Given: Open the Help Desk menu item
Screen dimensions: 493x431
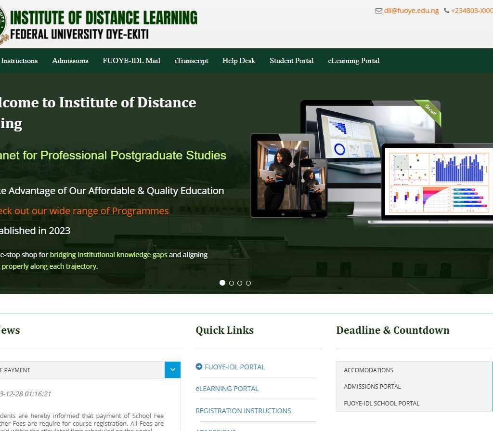Looking at the screenshot, I should pyautogui.click(x=239, y=61).
